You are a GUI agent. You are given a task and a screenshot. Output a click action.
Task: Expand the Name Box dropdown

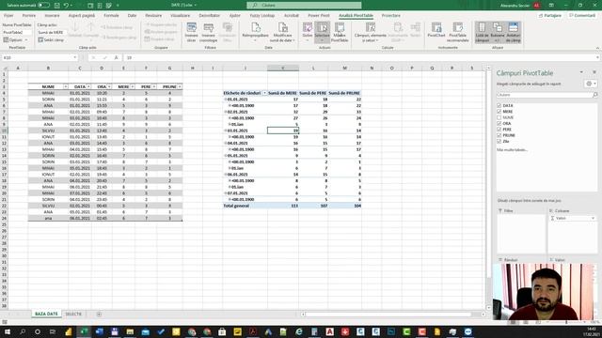(x=75, y=57)
